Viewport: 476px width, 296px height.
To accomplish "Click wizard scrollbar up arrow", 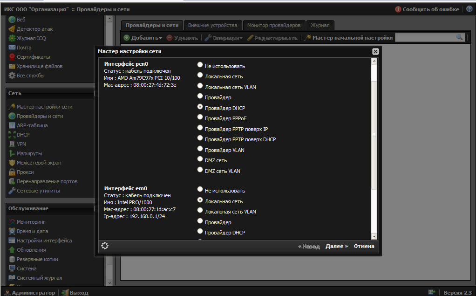I will click(x=374, y=61).
